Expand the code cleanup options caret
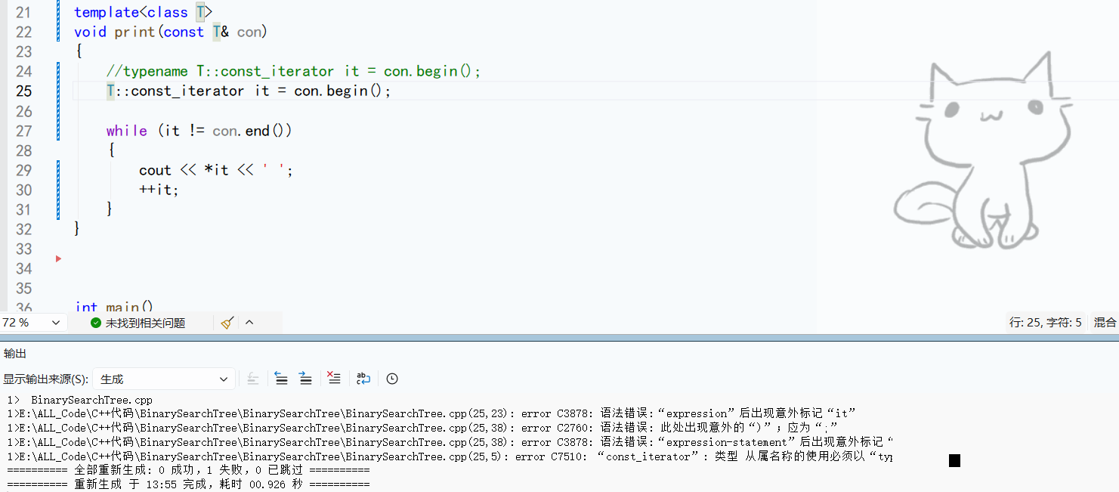 click(x=249, y=323)
